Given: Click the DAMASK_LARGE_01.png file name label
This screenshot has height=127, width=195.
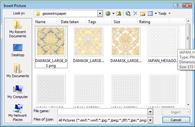Looking at the screenshot, I should click(x=51, y=63).
